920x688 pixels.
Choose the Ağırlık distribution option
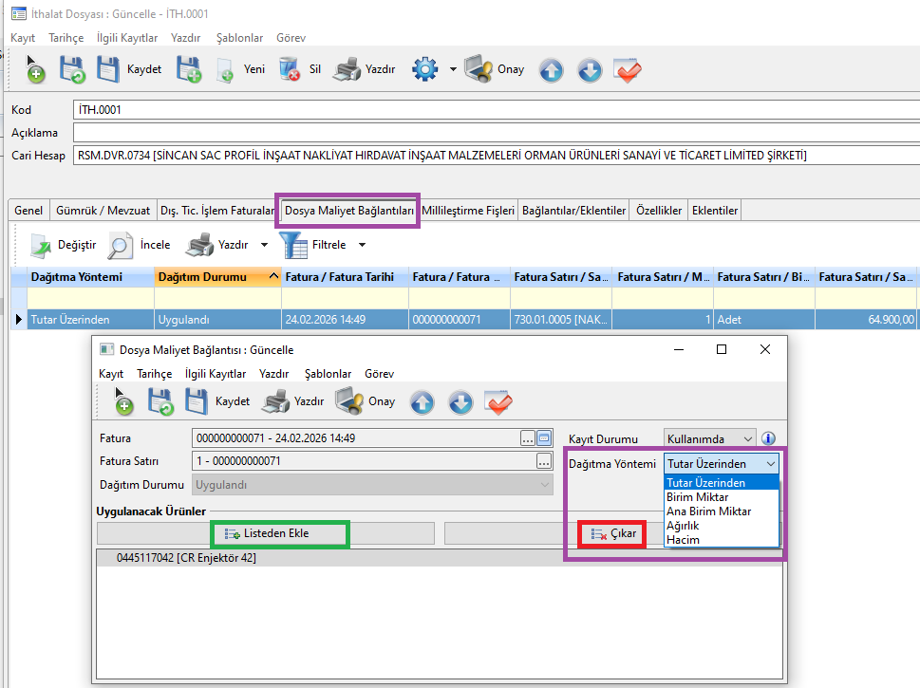coord(684,526)
